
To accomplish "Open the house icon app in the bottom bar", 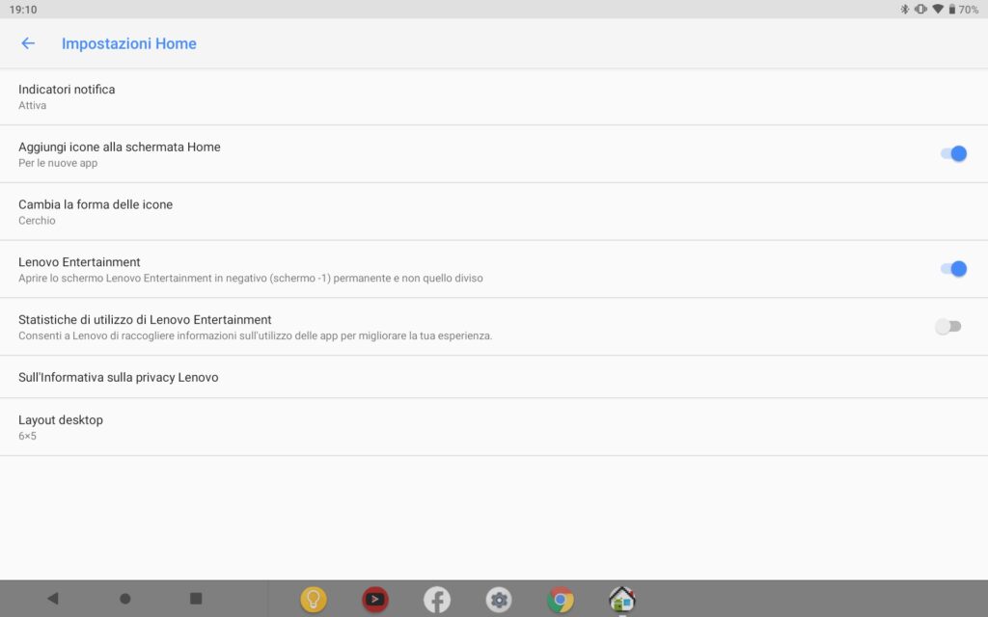I will click(x=622, y=600).
